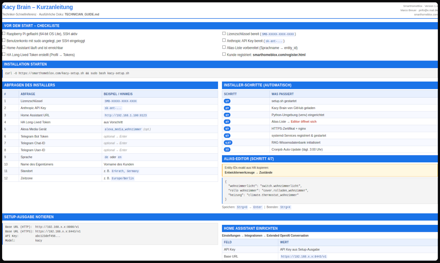Image resolution: width=440 pixels, height=263 pixels.
Task: Click HTTPS-Zertifikat + nginx step text
Action: (290, 129)
